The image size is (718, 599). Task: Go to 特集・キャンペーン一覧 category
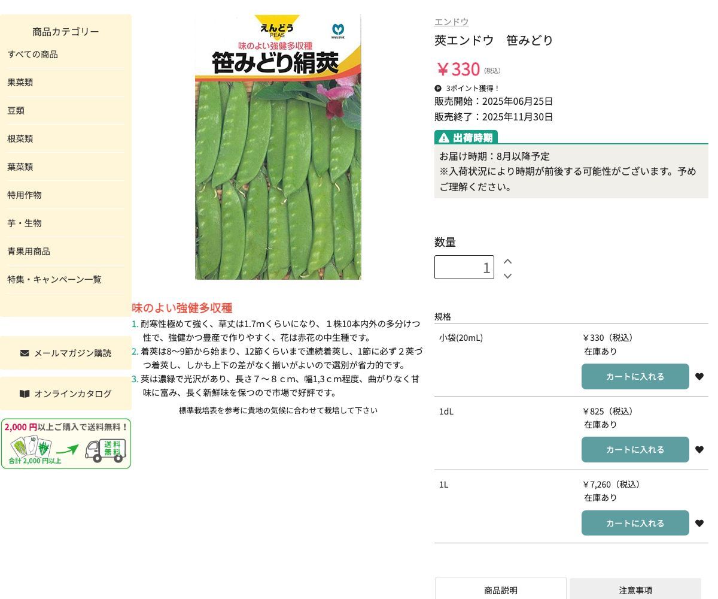pyautogui.click(x=54, y=280)
